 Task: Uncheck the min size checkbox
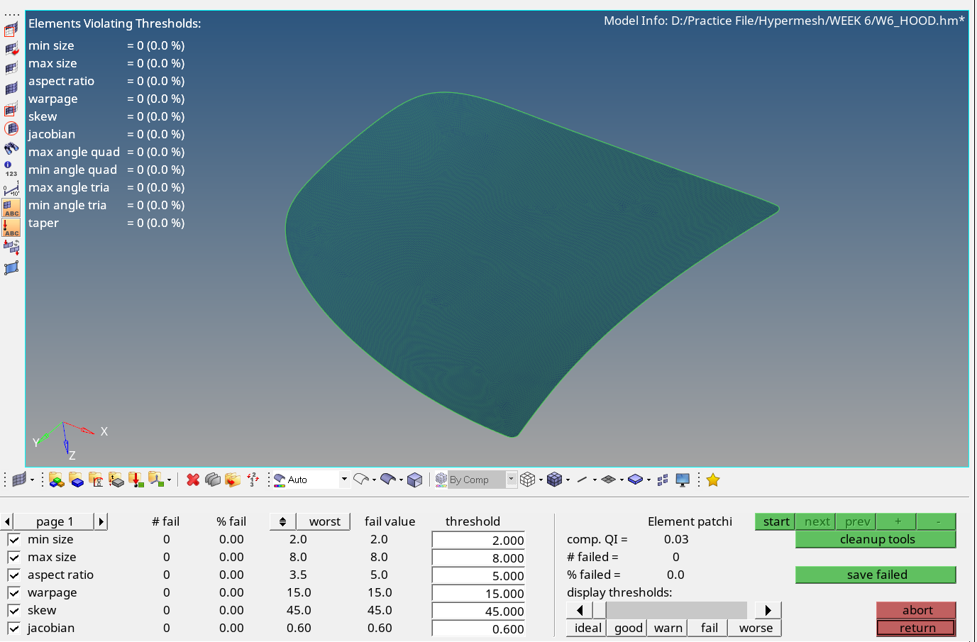click(x=13, y=539)
